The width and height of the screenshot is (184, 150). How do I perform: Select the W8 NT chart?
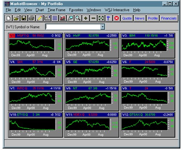pyautogui.click(x=91, y=98)
